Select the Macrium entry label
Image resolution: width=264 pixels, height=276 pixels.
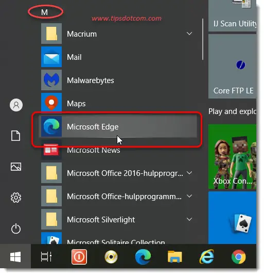[82, 34]
